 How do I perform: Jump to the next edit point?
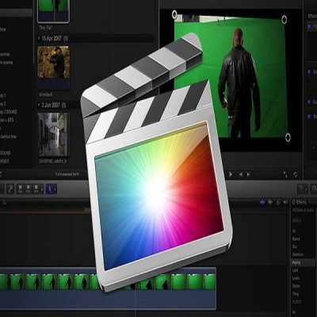coord(248,174)
